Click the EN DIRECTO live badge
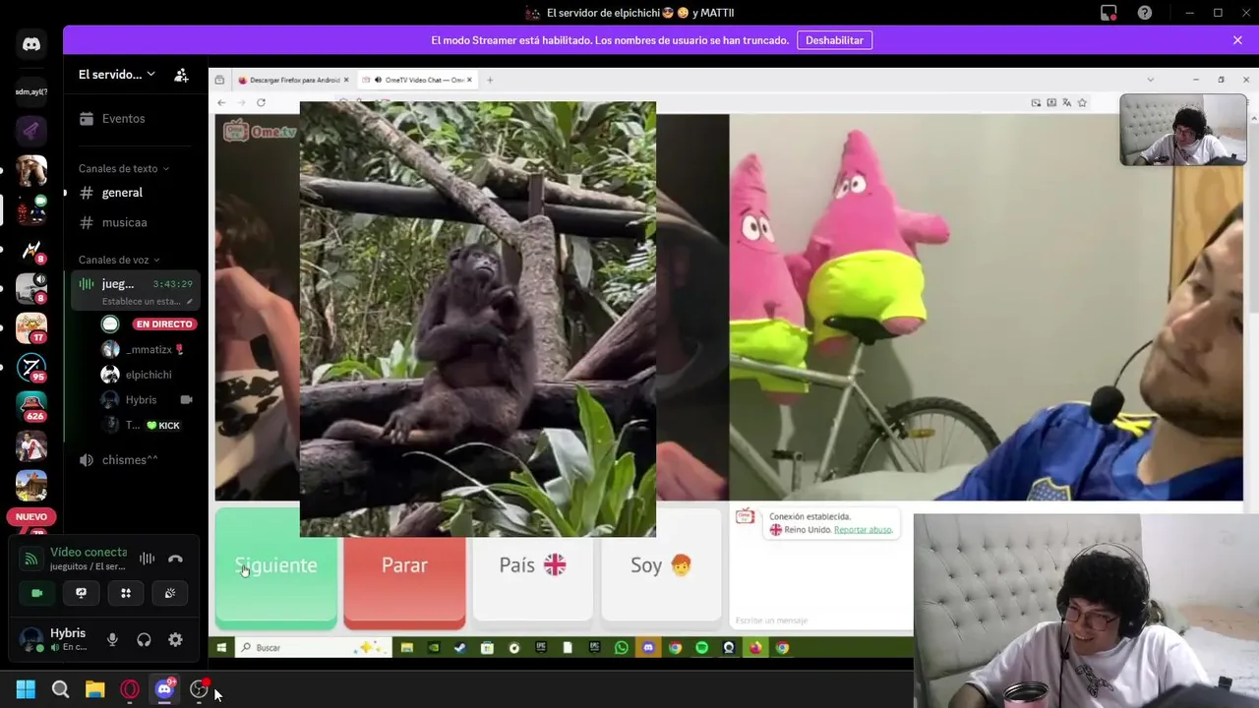 [164, 324]
